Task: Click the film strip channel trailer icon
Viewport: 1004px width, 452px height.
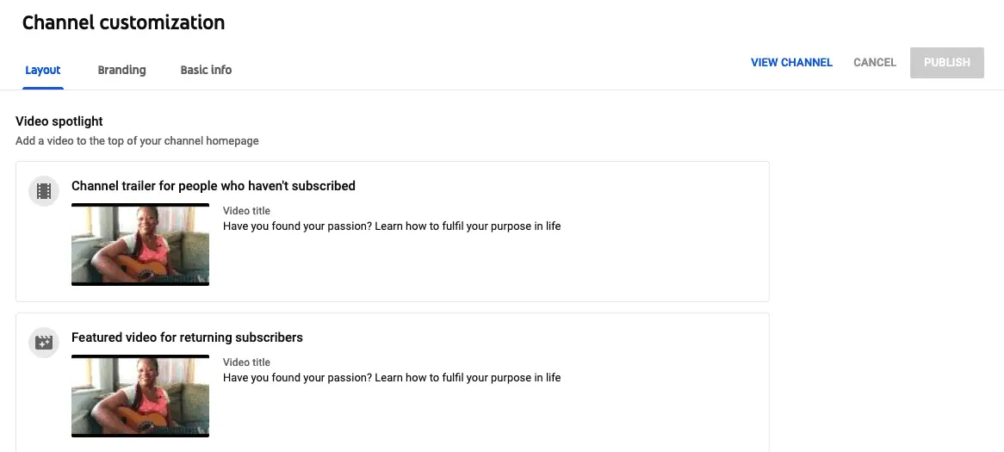Action: [44, 191]
